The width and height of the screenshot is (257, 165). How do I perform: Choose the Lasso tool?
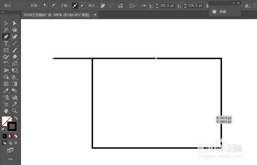[x=15, y=30]
